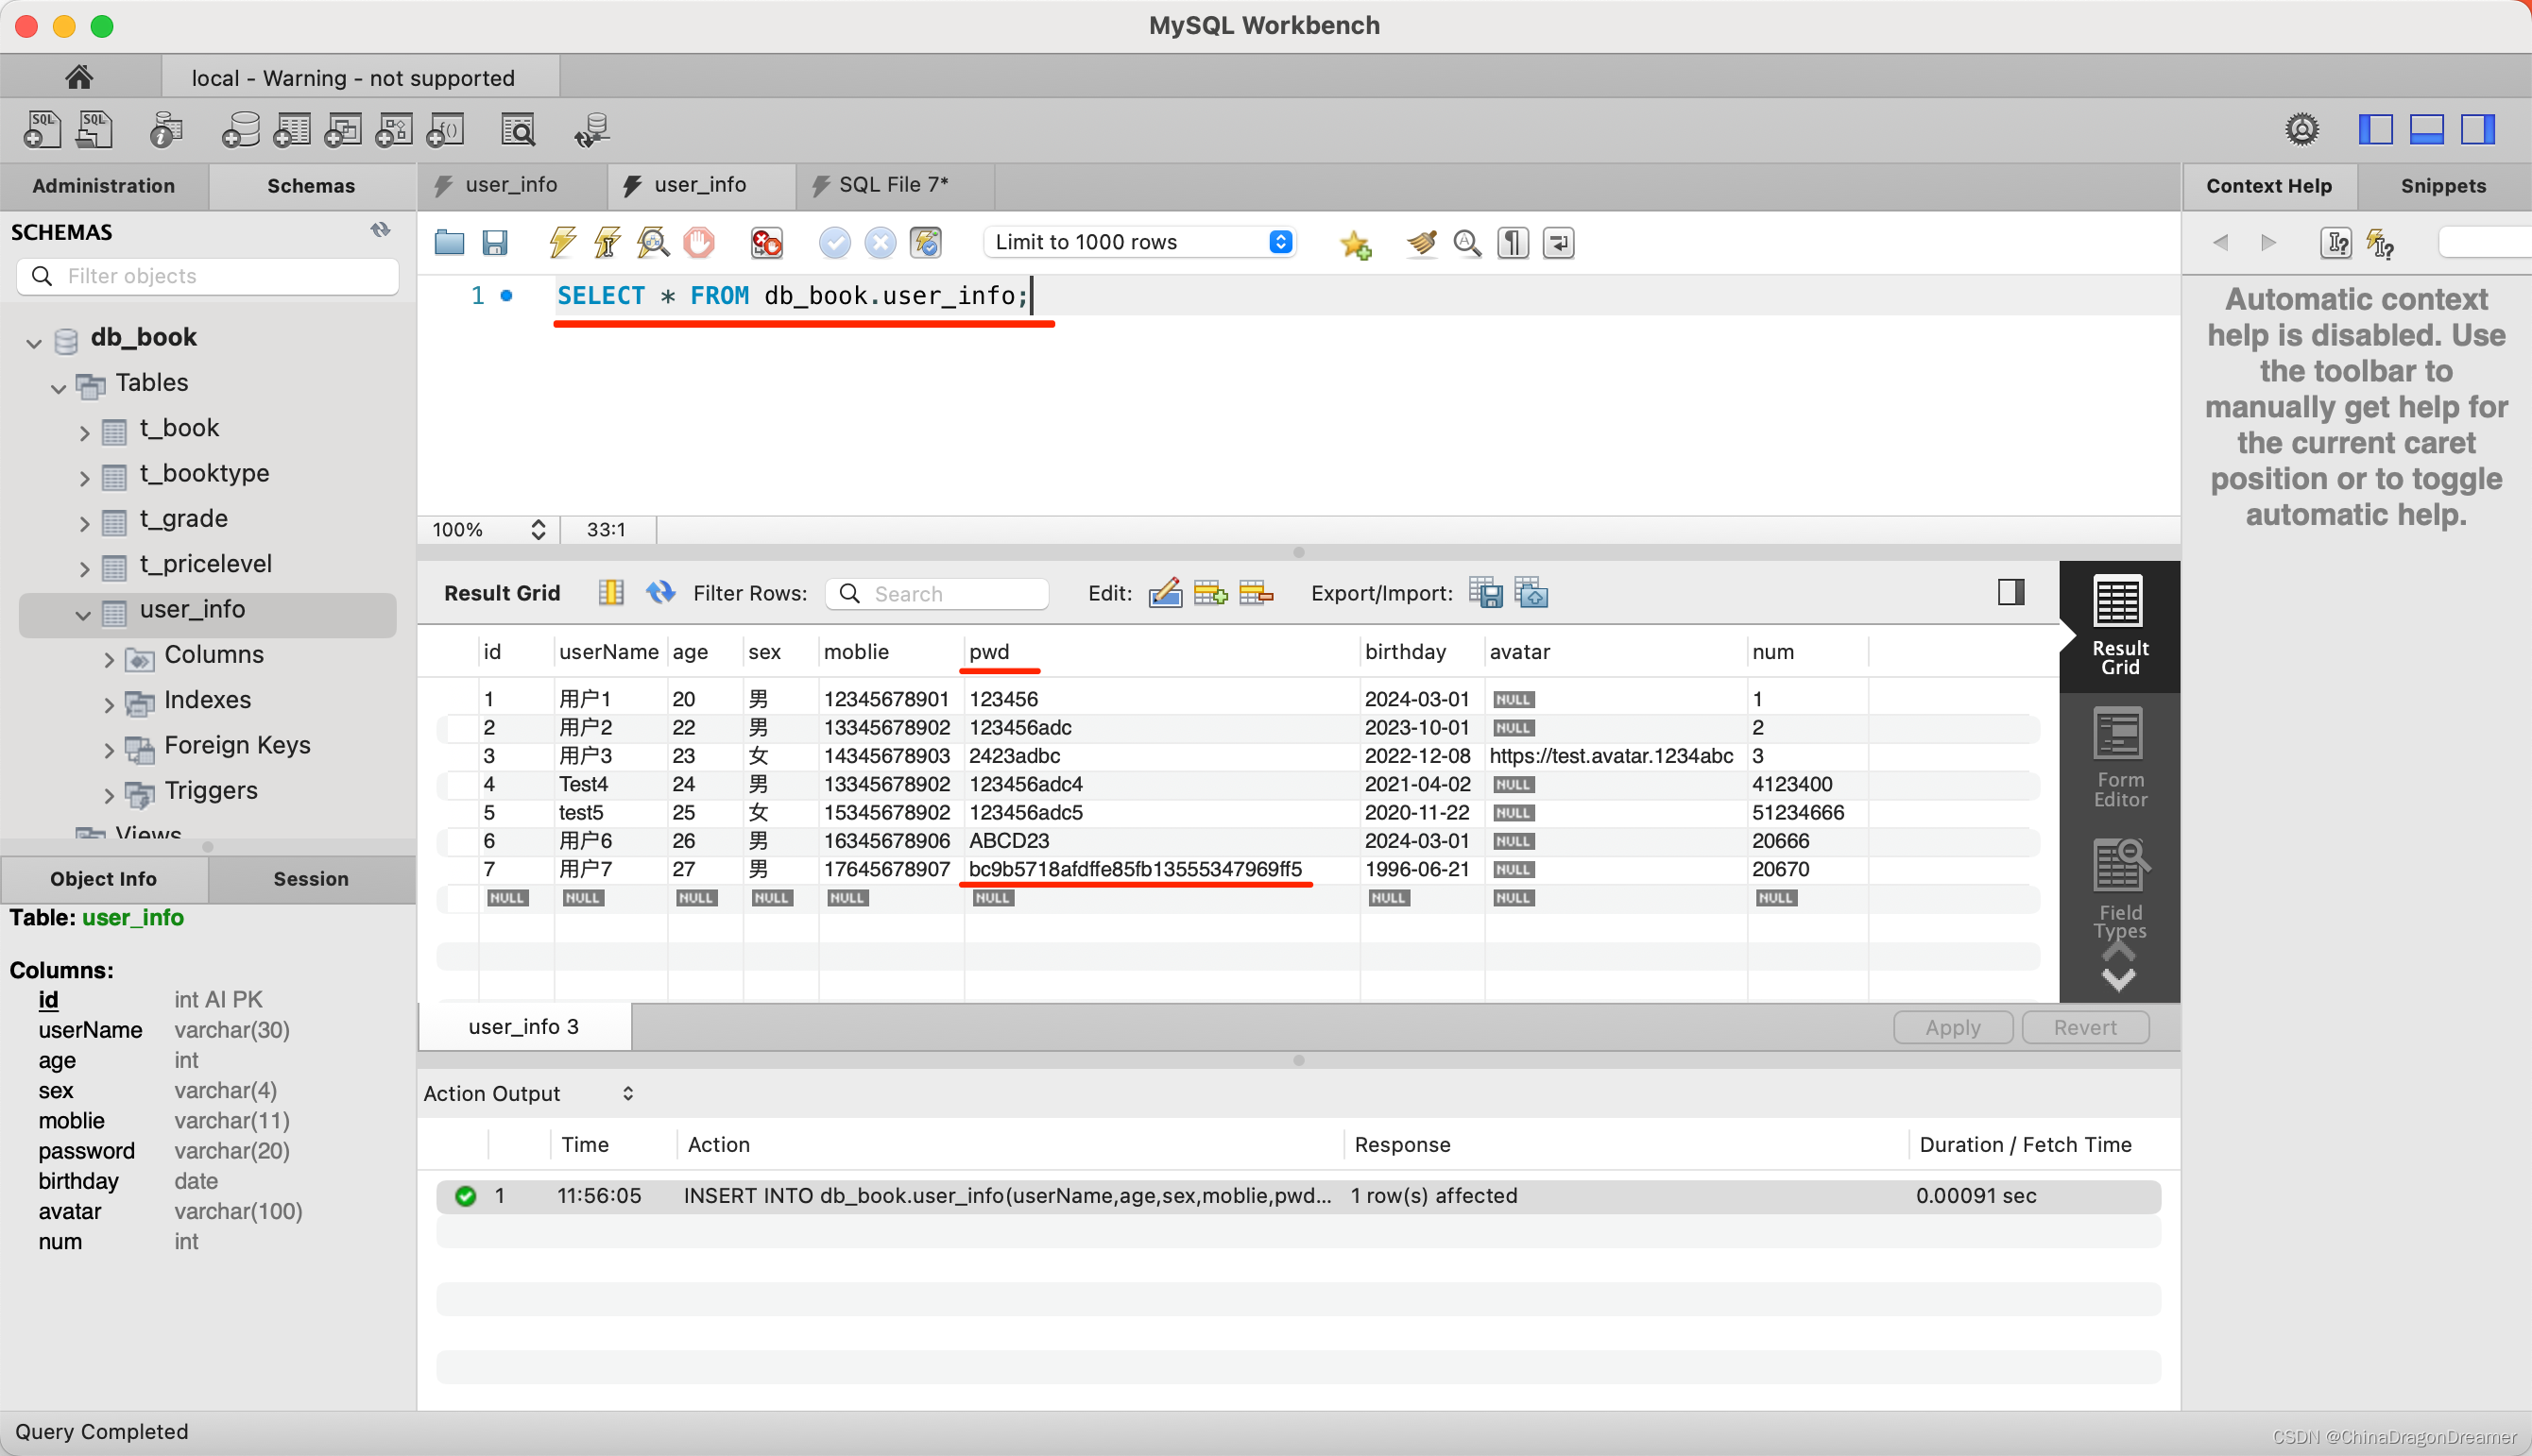Viewport: 2532px width, 1456px height.
Task: Open the Snippets tab
Action: tap(2443, 186)
